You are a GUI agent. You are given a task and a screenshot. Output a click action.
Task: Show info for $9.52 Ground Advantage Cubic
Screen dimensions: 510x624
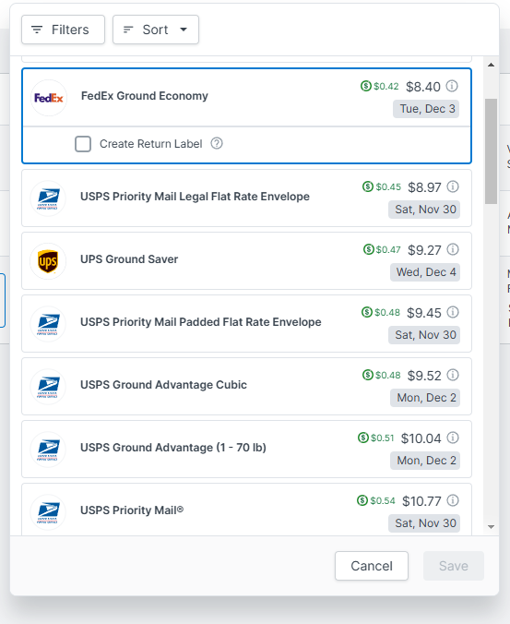tap(453, 375)
